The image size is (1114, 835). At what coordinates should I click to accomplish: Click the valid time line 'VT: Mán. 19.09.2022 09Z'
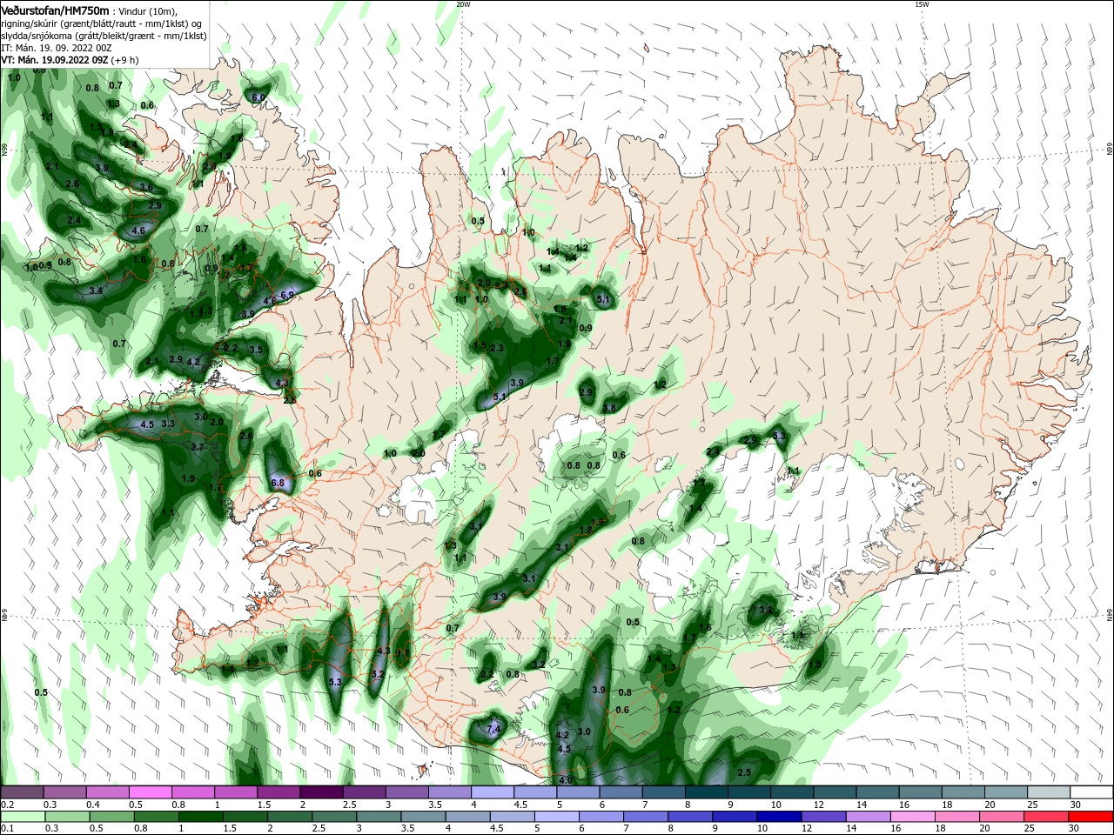tap(54, 60)
